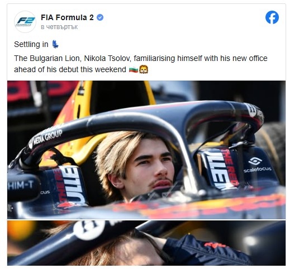Open the post timestamp в четвъртък
The image size is (299, 273).
tap(59, 27)
